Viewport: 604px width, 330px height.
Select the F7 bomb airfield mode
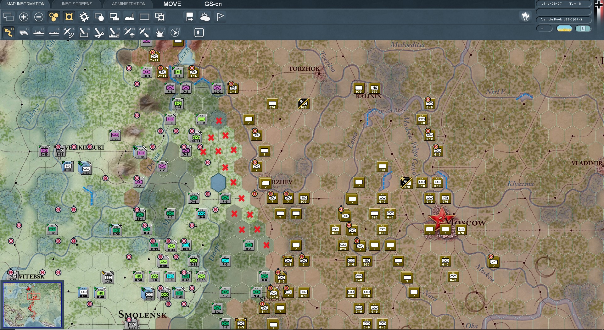point(99,32)
